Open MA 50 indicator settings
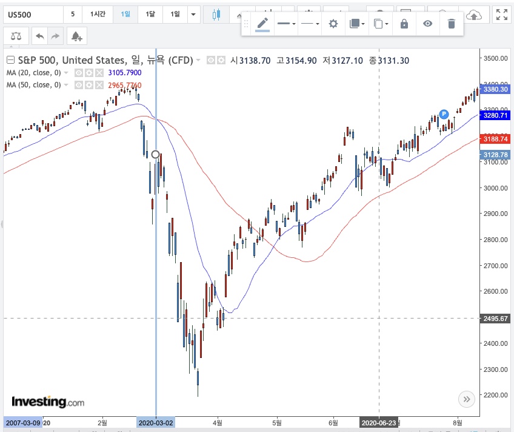The width and height of the screenshot is (514, 432). pyautogui.click(x=89, y=86)
